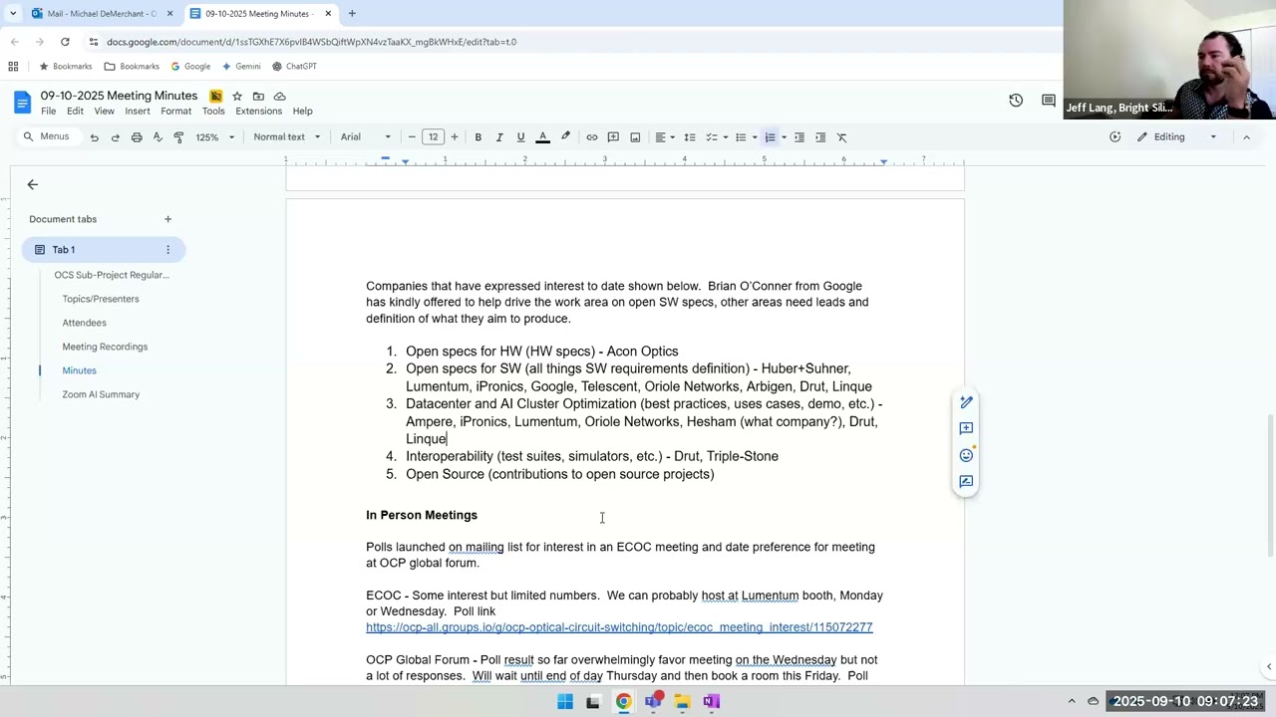Open the highlight color picker
The height and width of the screenshot is (717, 1276).
pyautogui.click(x=565, y=137)
